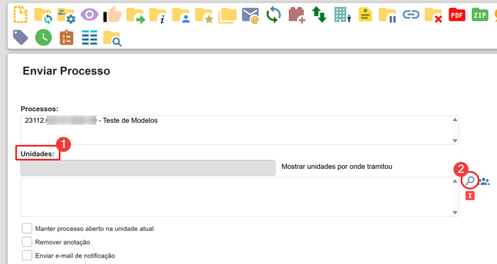Screen dimensions: 497x264
Task: Check Manter processo aberto na unidade atual
Action: click(27, 228)
